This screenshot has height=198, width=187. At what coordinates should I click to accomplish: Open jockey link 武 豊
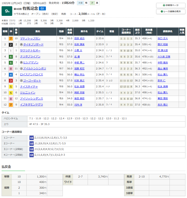pos(77,57)
